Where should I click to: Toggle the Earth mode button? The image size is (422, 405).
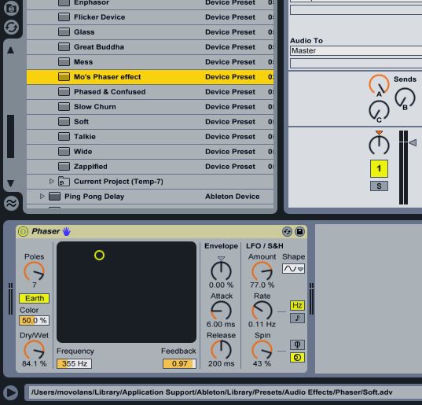34,298
